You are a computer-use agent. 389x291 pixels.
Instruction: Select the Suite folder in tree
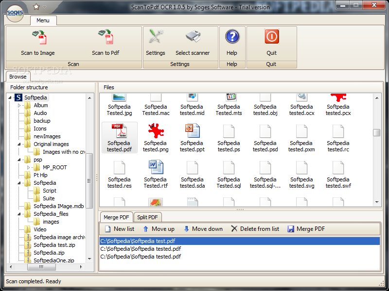[x=44, y=198]
